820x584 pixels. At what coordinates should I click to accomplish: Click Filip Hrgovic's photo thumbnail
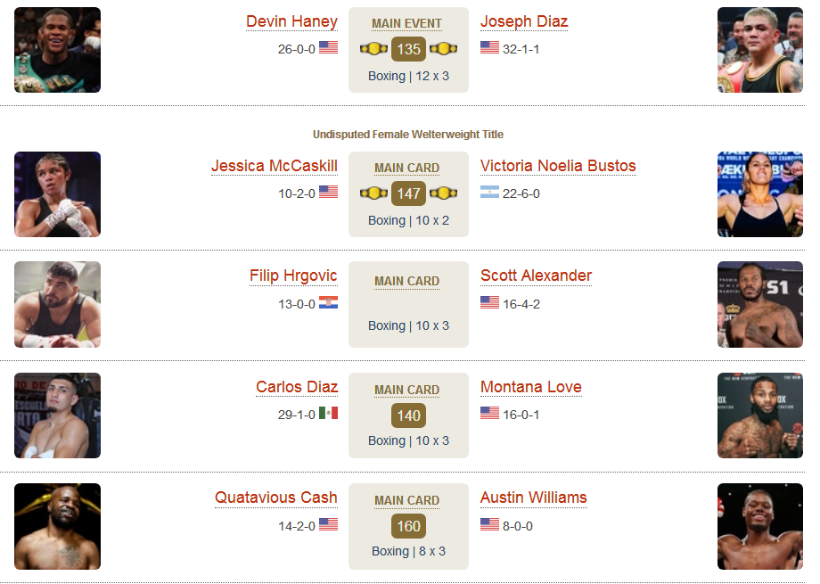tap(58, 305)
